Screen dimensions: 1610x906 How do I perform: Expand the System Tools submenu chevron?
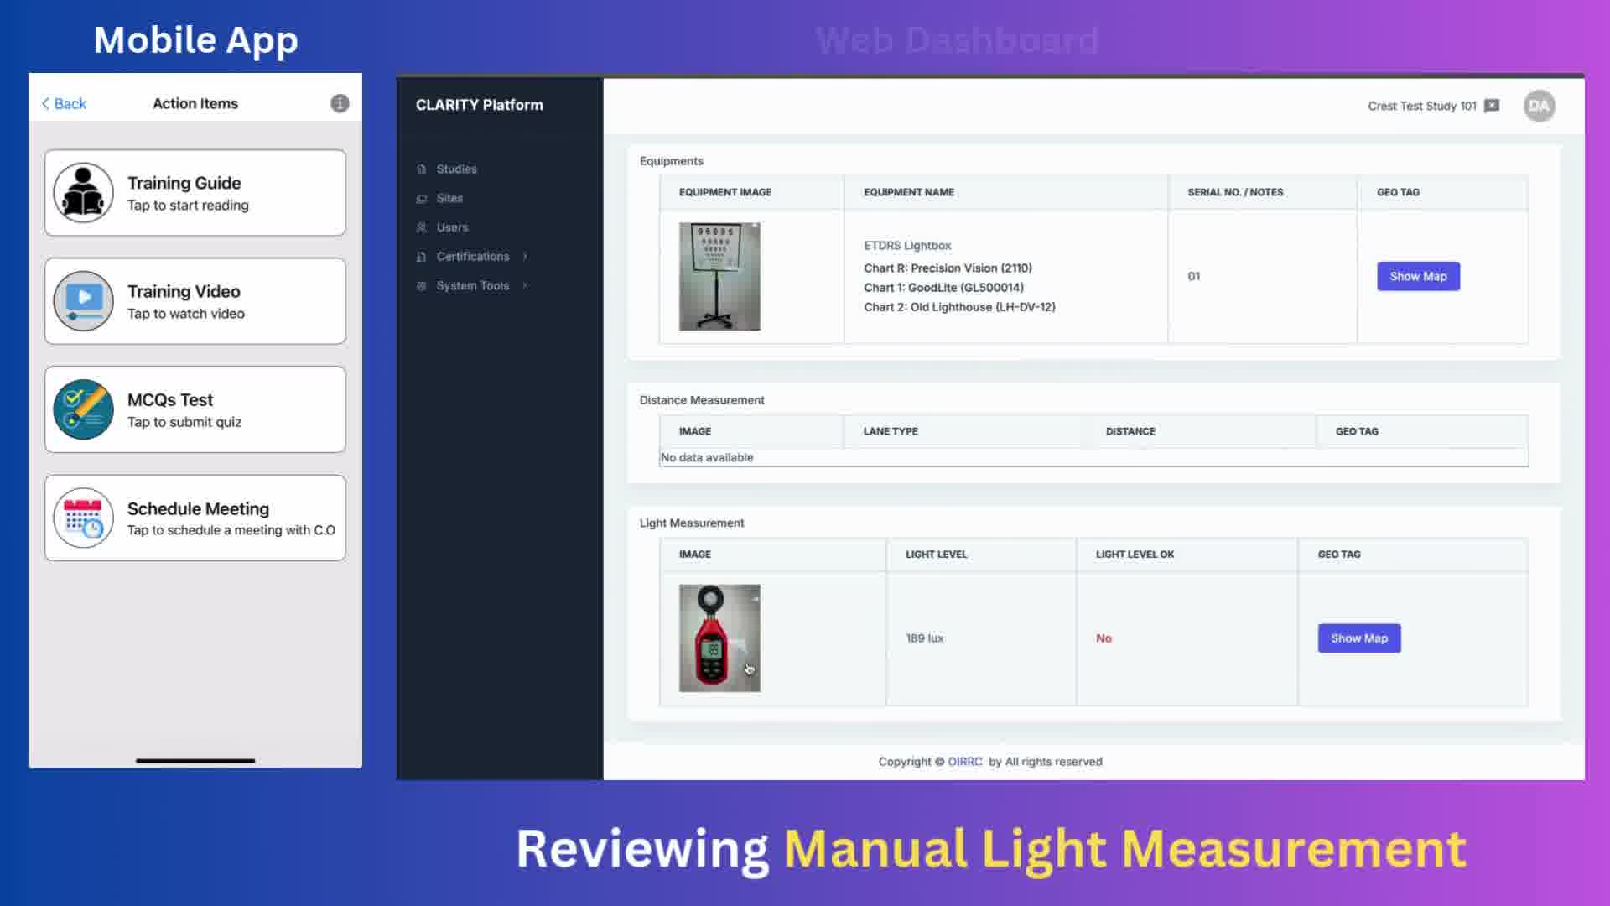tap(525, 285)
